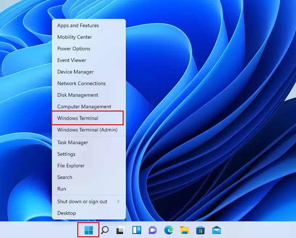Select Mobility Center from the menu
This screenshot has width=296, height=238.
click(x=89, y=37)
